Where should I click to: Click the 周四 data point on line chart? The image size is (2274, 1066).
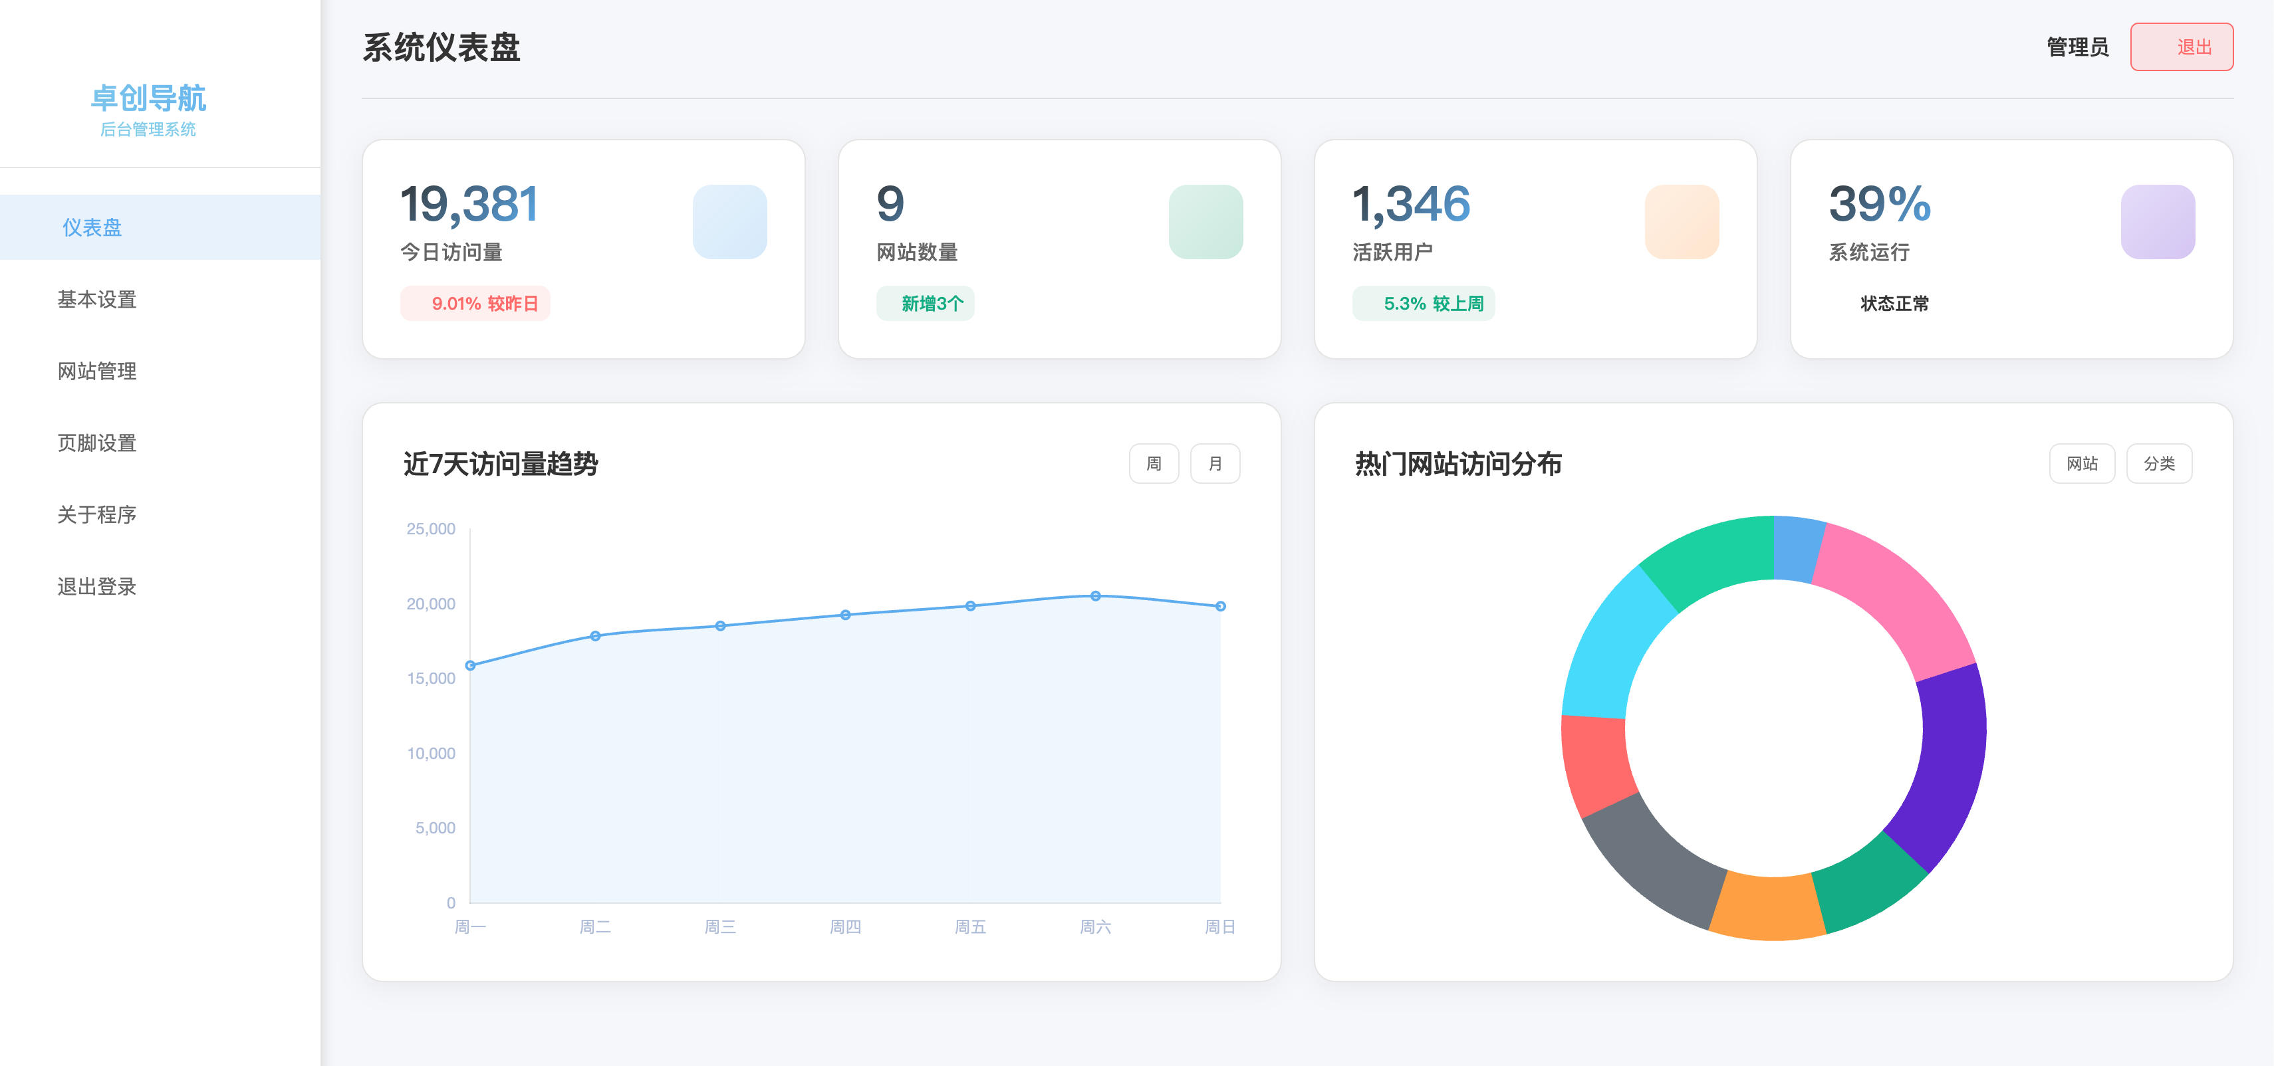[846, 615]
